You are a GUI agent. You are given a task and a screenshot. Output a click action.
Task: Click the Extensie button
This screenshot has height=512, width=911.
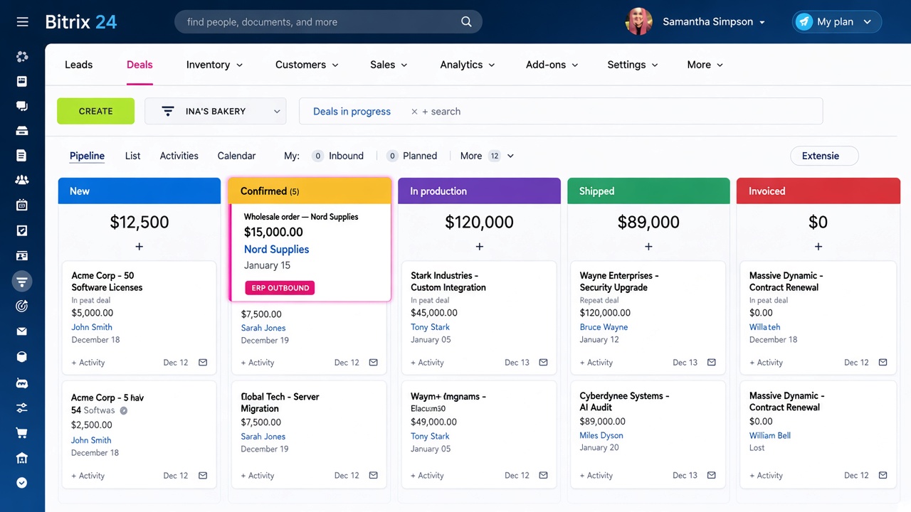pos(824,156)
